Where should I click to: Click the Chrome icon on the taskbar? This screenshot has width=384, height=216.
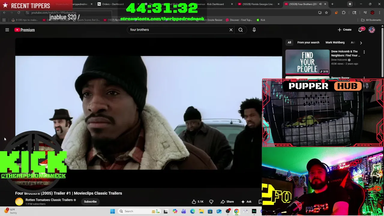click(x=236, y=211)
